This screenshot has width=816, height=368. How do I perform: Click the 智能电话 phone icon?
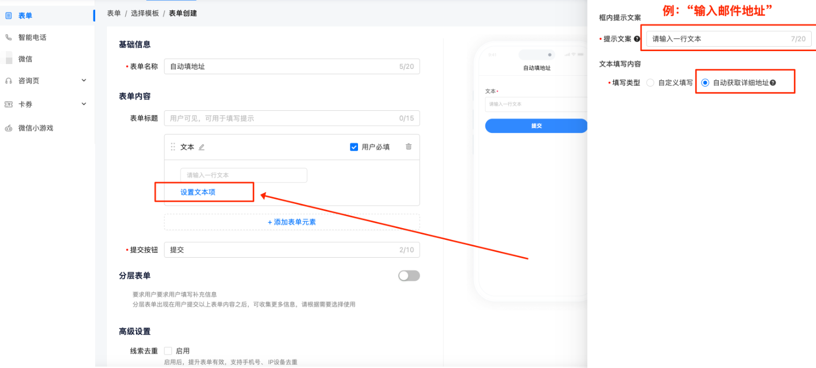[x=9, y=38]
